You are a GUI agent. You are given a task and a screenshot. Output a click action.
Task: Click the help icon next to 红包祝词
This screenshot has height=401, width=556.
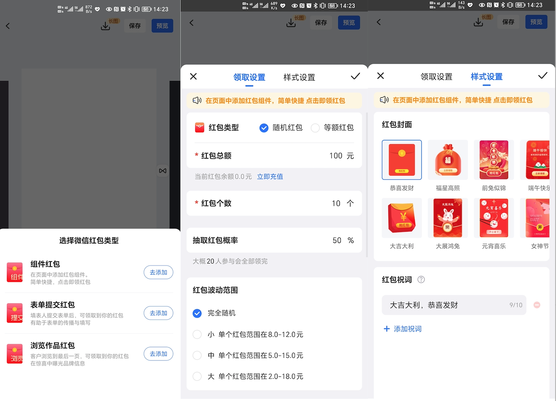[x=421, y=279]
